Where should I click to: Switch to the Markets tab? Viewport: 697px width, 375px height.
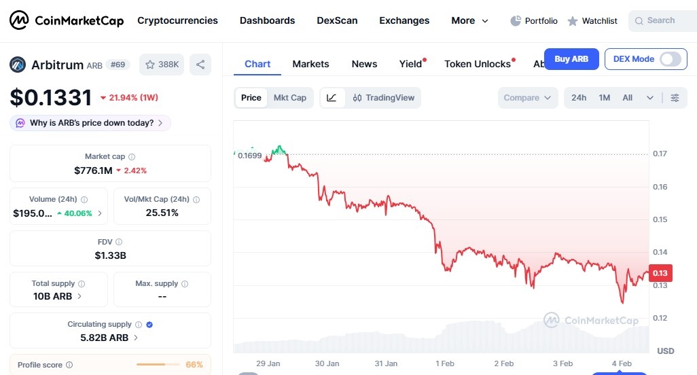(310, 64)
